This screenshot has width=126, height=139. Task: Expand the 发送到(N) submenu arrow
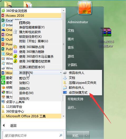click(61, 73)
